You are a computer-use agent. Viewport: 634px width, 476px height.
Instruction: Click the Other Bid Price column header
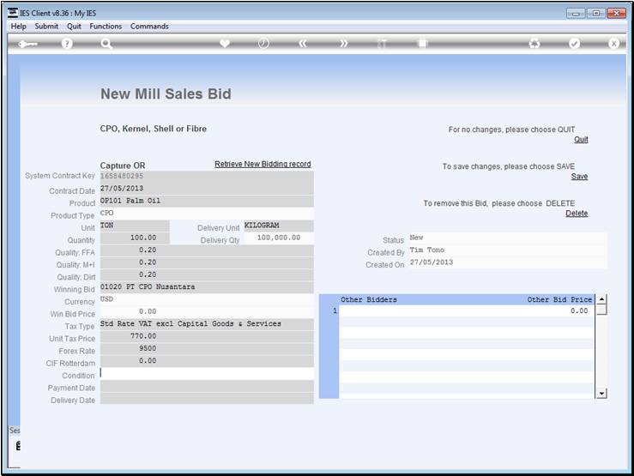click(x=559, y=299)
